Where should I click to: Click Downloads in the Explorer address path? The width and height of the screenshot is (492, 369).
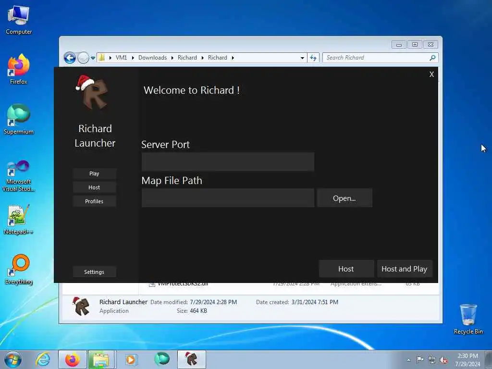pos(152,58)
